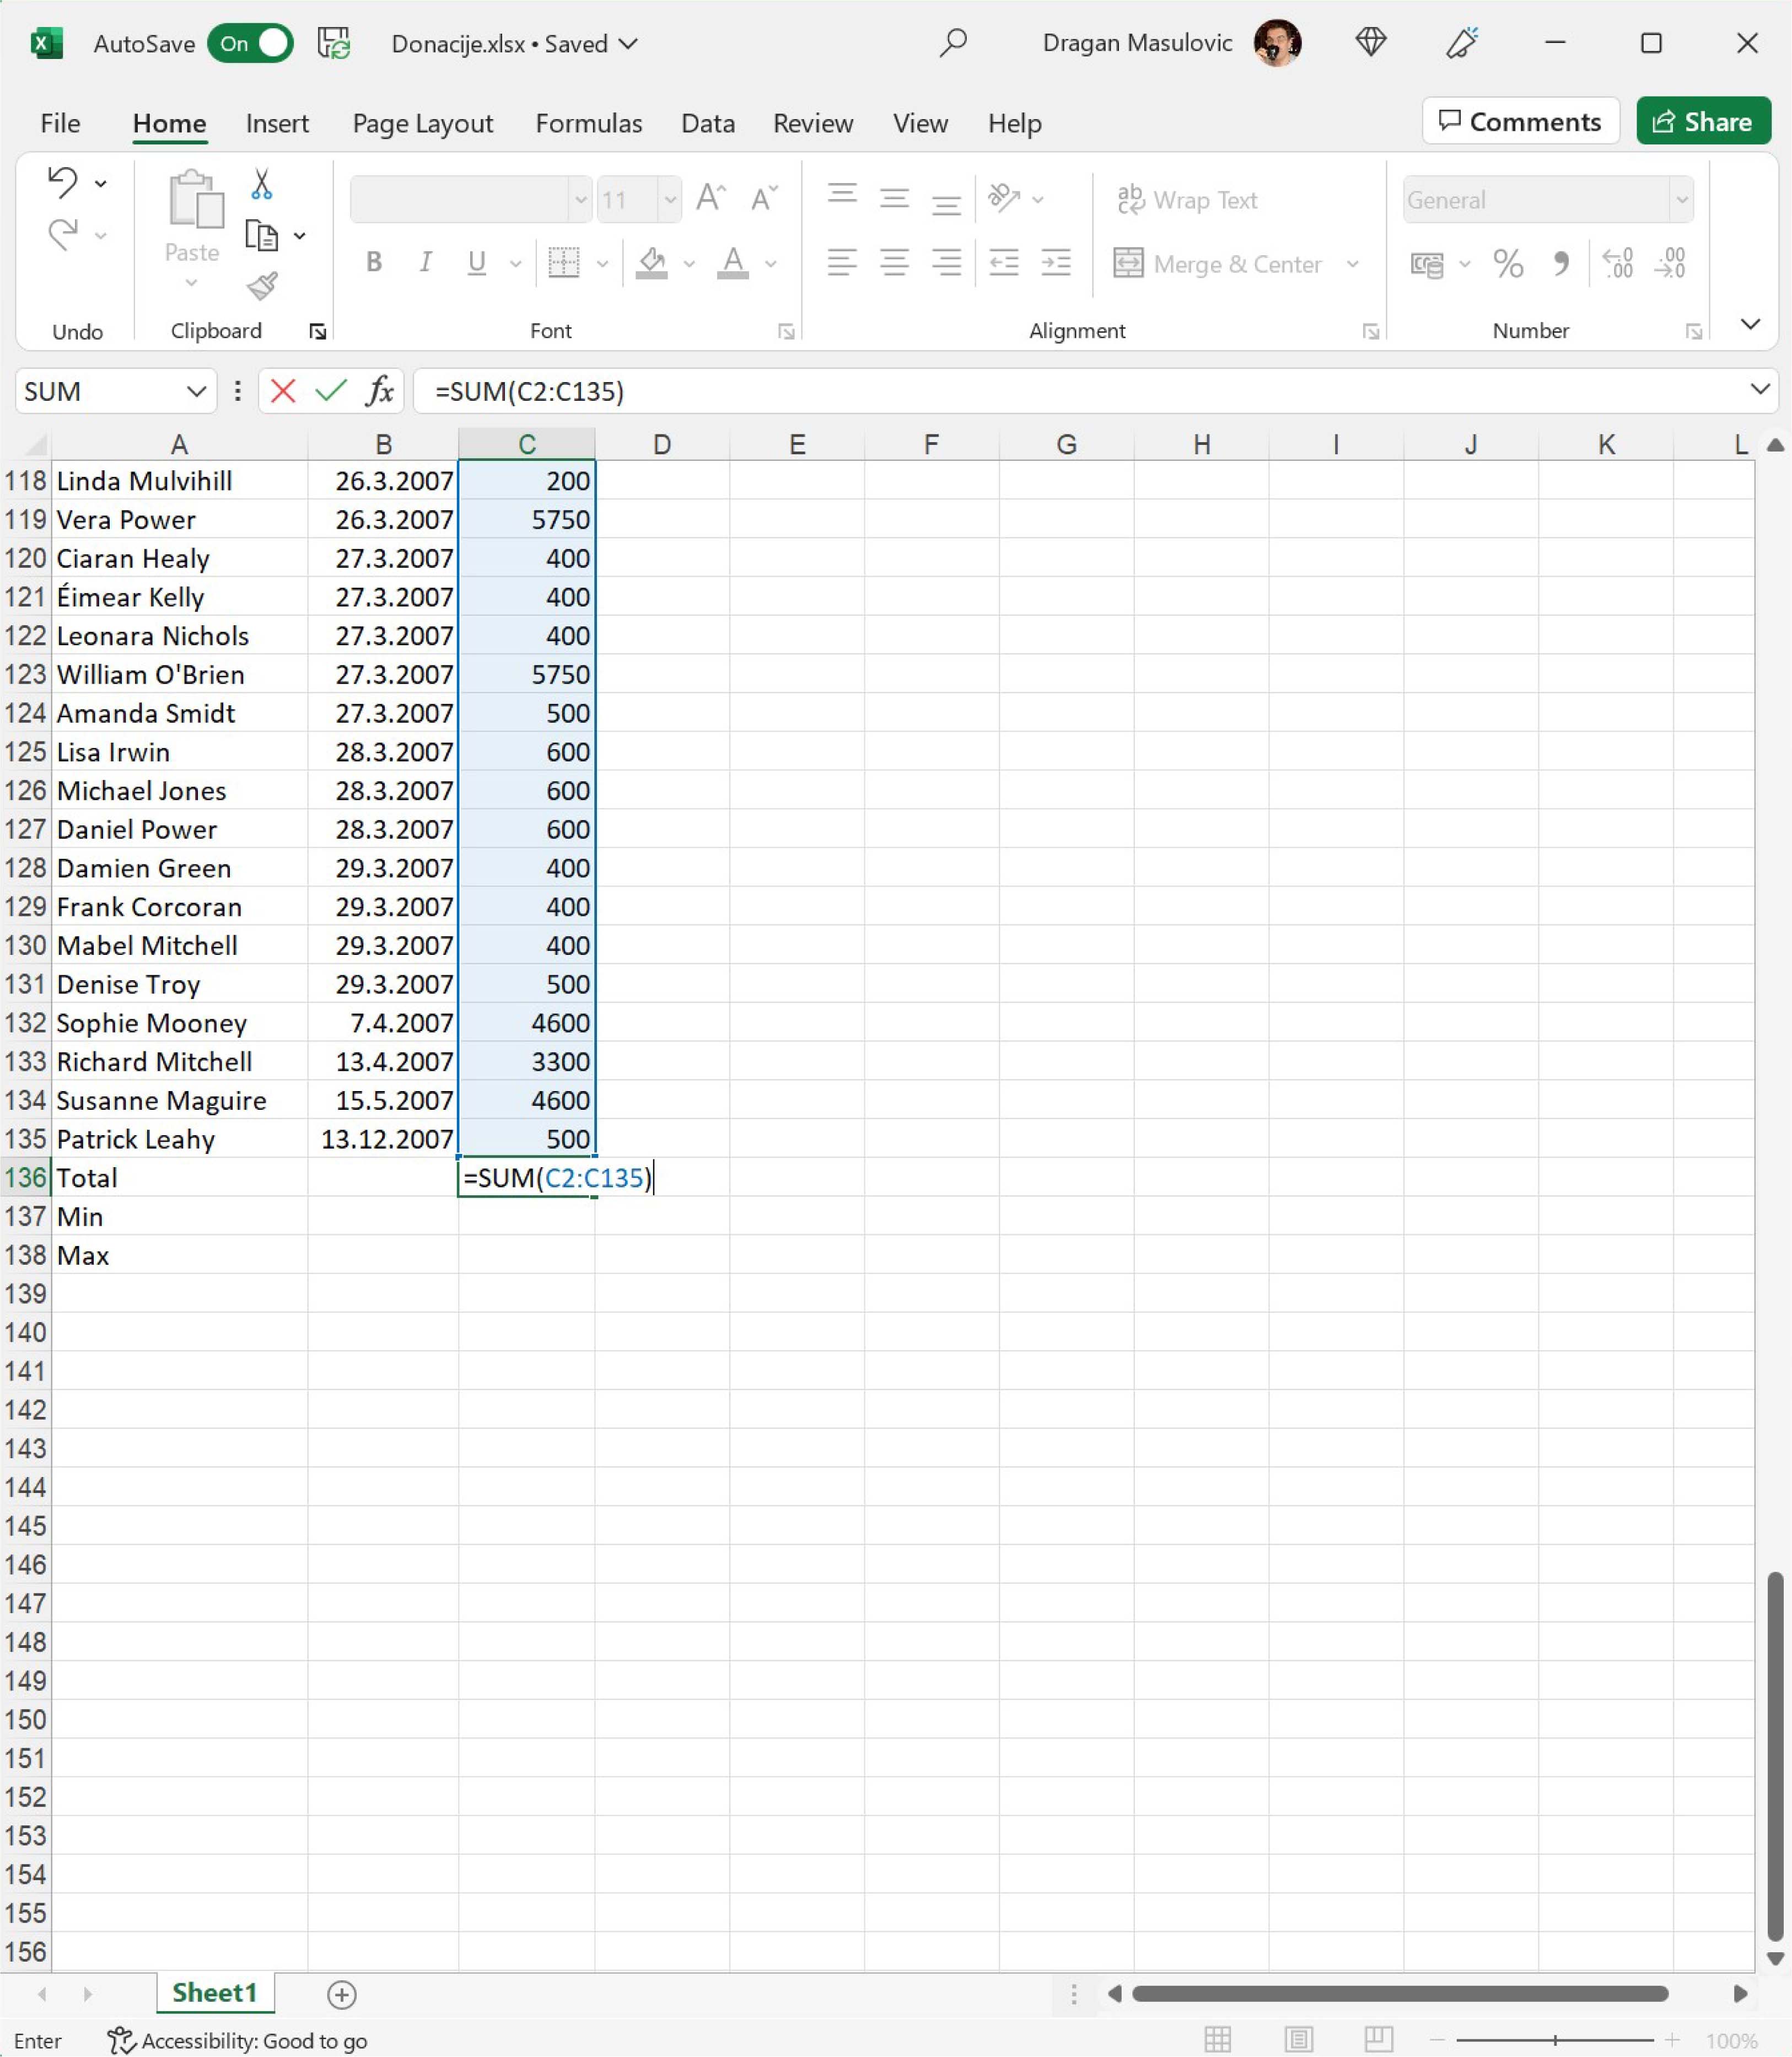Switch to Page Layout view in status bar

1298,2040
